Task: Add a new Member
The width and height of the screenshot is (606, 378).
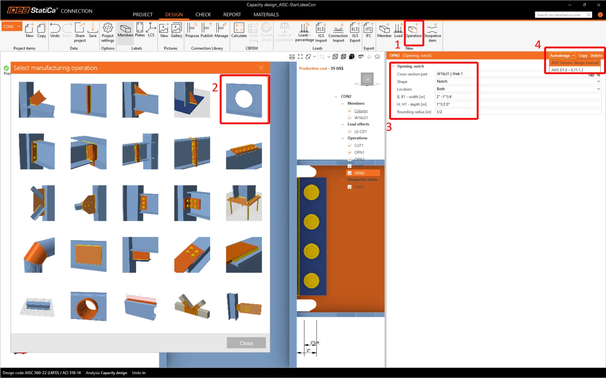Action: (x=384, y=30)
